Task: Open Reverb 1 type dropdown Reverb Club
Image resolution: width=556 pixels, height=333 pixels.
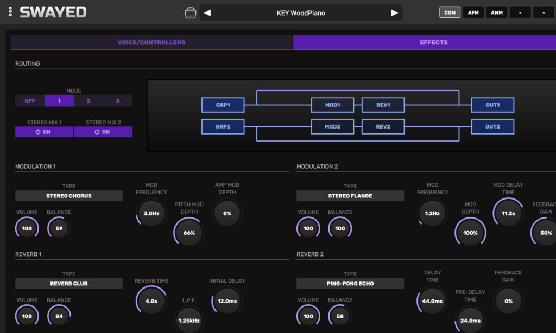Action: [69, 284]
